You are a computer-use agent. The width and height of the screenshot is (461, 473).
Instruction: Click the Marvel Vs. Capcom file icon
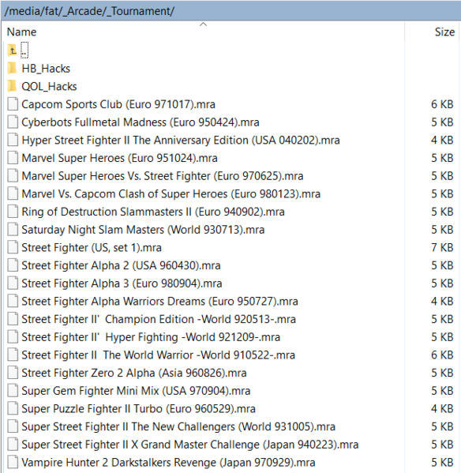pos(13,193)
